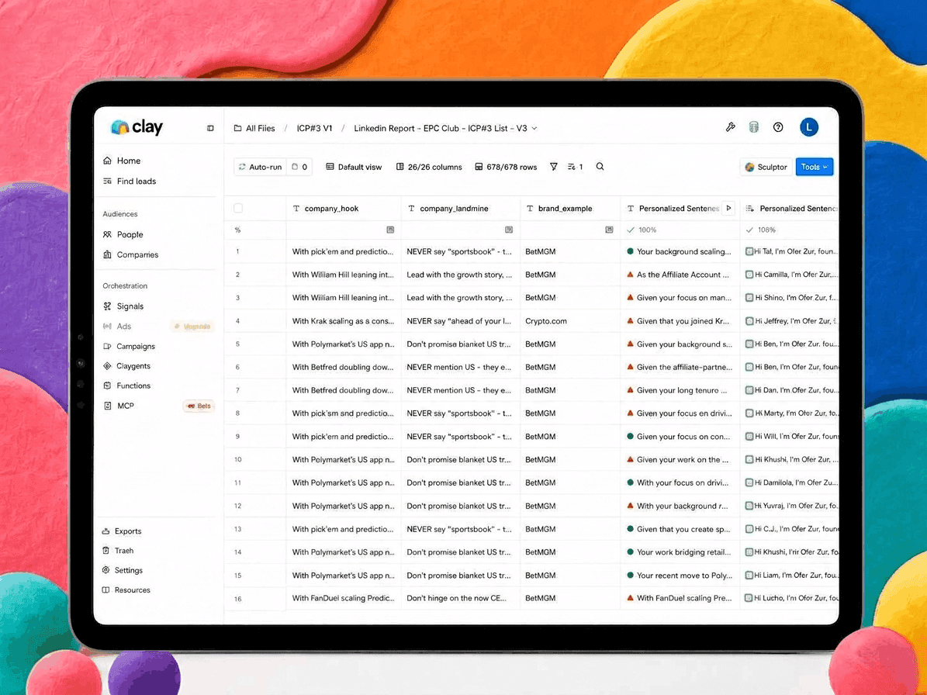
Task: Open company_landmine column header menu
Action: pyautogui.click(x=461, y=208)
